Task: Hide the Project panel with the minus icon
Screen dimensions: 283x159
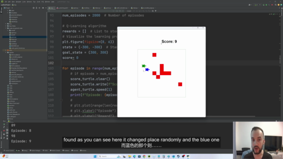Action: [x=46, y=8]
